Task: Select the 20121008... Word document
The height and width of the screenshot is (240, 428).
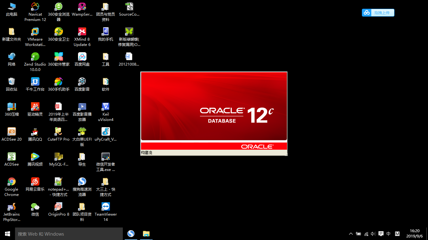Action: click(129, 59)
